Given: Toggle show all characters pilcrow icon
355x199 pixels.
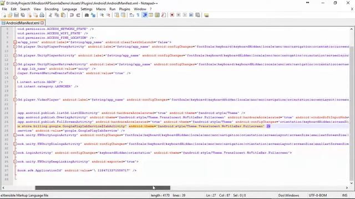Looking at the screenshot, I should 138,15.
